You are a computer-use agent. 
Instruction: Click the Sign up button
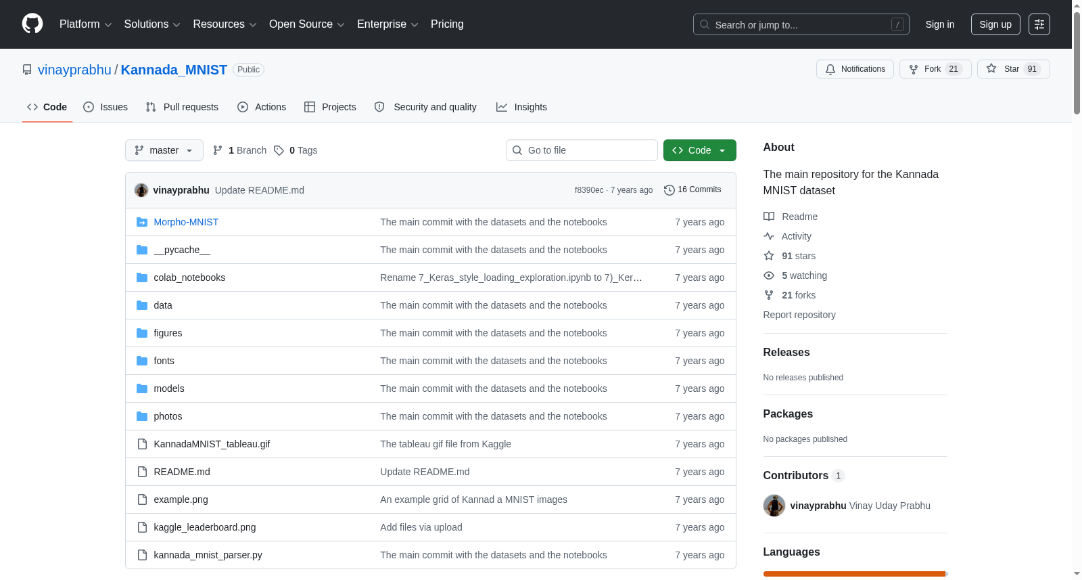point(995,24)
